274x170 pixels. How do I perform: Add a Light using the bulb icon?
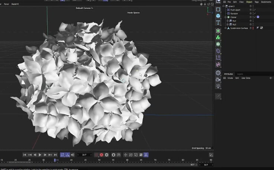click(218, 86)
